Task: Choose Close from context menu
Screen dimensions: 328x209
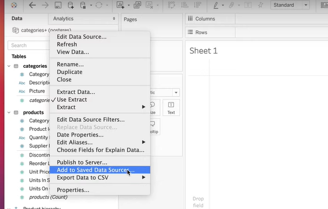Action: click(x=100, y=79)
